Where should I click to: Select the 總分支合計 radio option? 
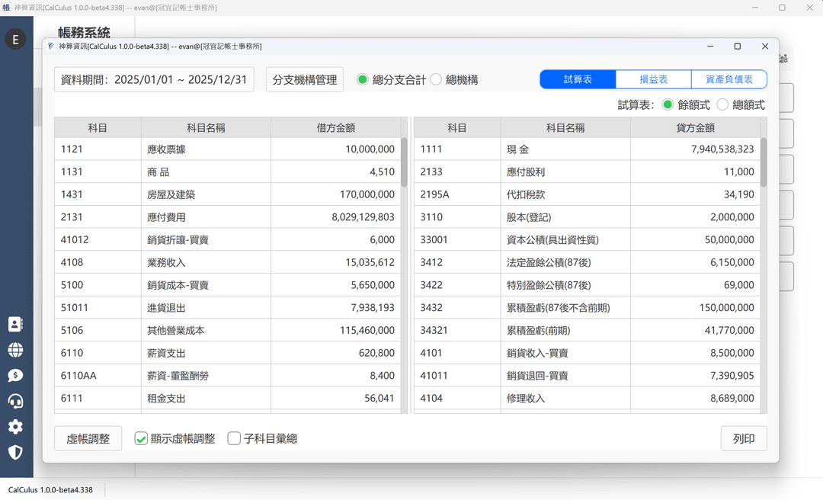coord(362,79)
